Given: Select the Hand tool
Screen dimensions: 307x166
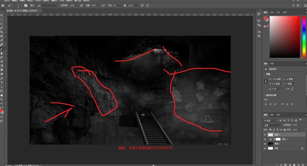Looking at the screenshot, I should pos(2,95).
